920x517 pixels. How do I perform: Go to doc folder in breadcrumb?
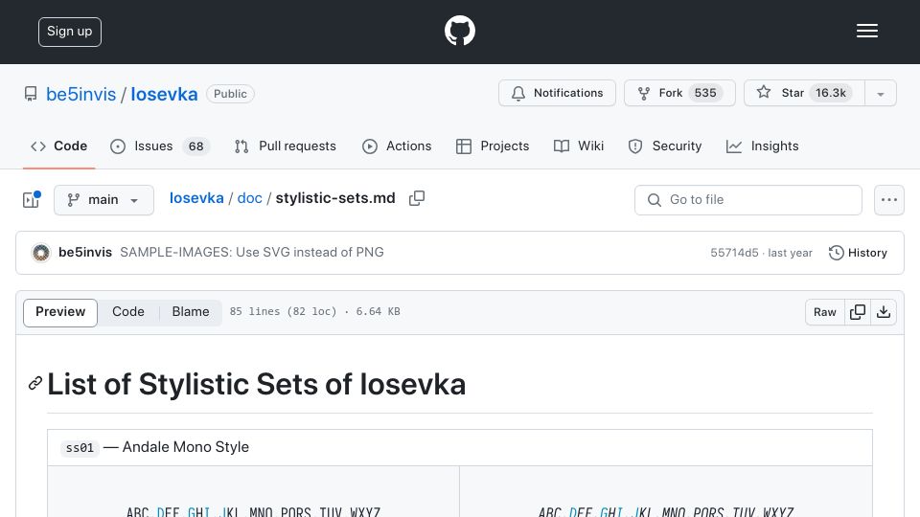tap(249, 198)
